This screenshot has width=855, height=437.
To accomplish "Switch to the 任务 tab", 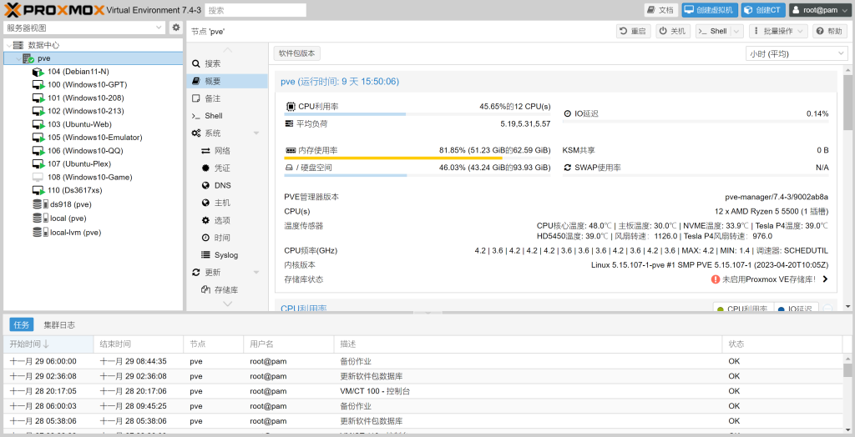I will click(22, 324).
